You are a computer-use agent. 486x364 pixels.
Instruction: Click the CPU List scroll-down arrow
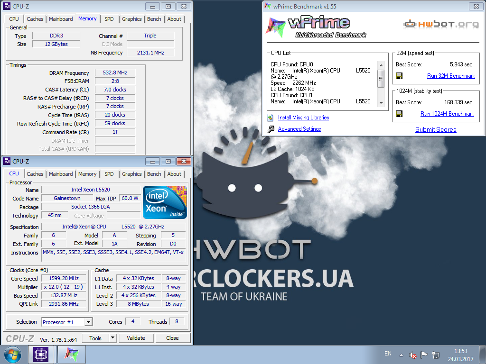coord(381,103)
